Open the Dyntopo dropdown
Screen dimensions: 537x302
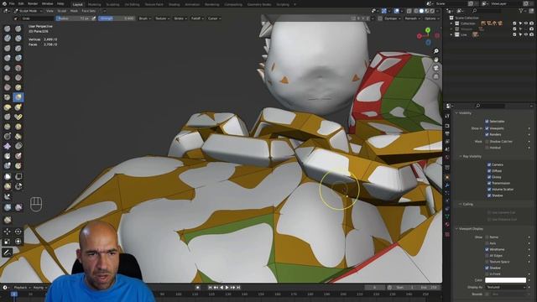(392, 18)
